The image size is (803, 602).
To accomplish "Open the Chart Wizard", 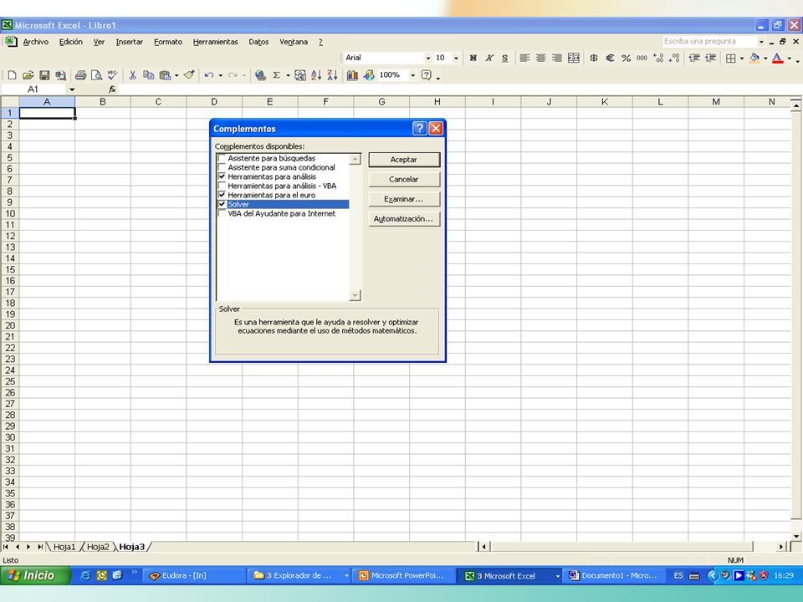I will [x=352, y=75].
